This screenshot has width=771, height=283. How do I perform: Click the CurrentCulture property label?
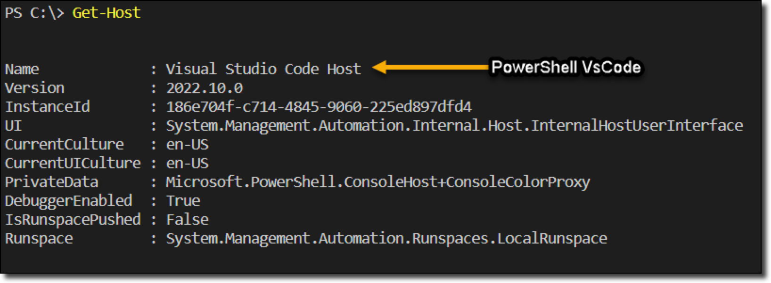coord(64,144)
